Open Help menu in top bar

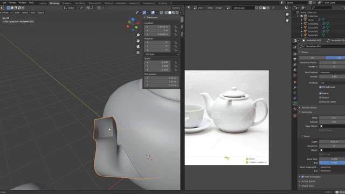(31, 3)
